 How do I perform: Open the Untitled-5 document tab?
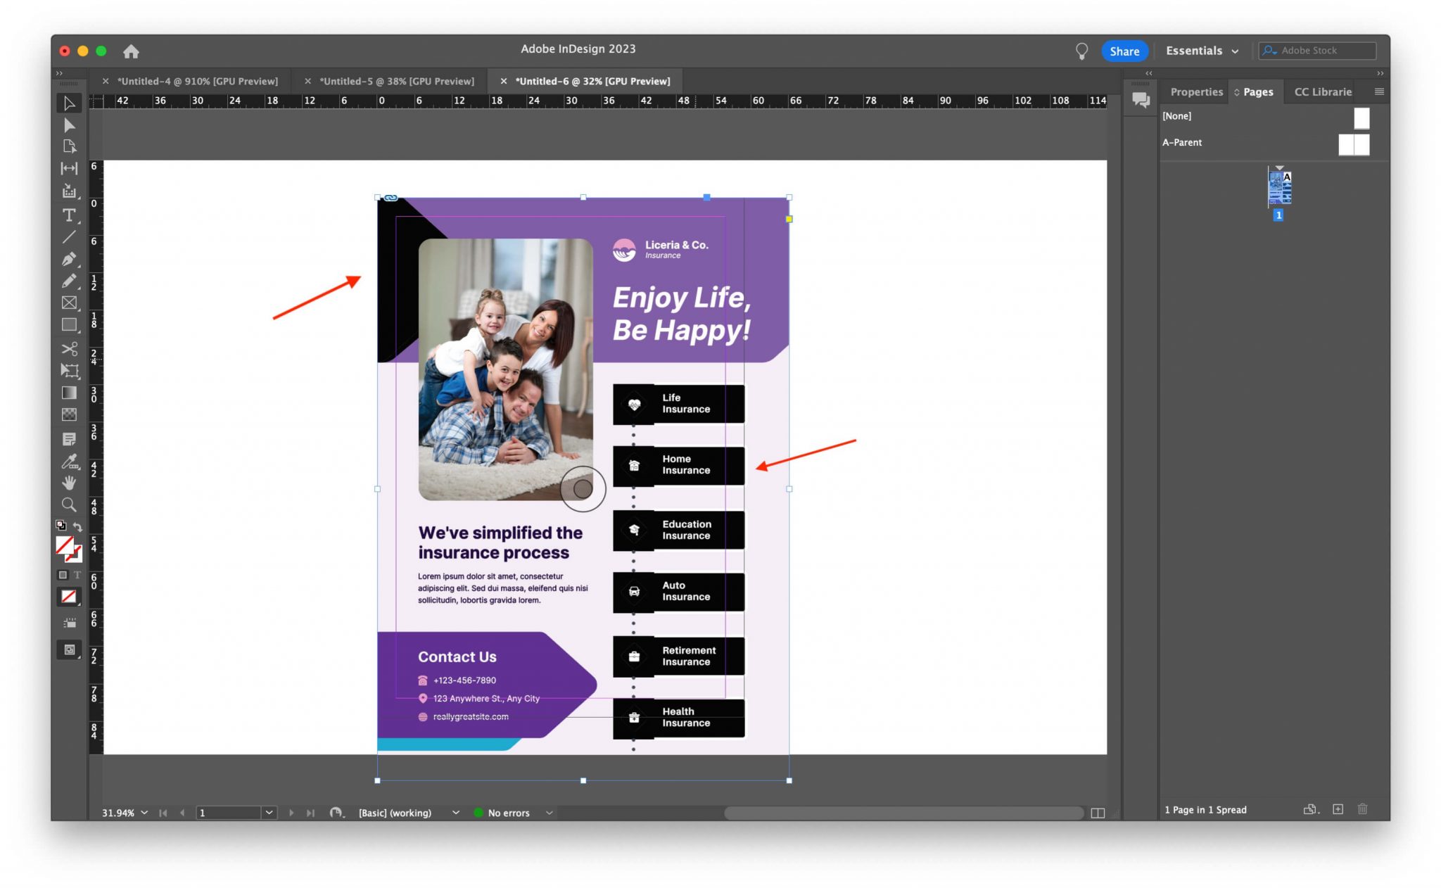(x=398, y=81)
